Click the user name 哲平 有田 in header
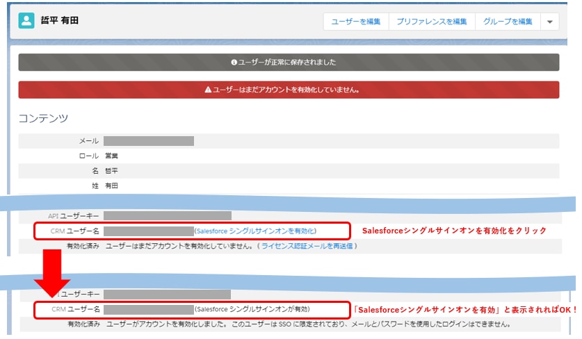The image size is (582, 339). [59, 20]
